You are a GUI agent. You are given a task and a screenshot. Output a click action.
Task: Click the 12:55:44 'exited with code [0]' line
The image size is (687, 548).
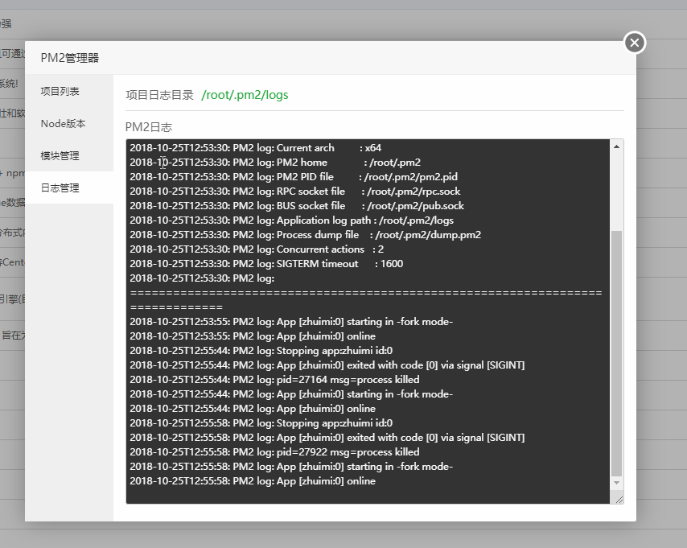(x=327, y=365)
